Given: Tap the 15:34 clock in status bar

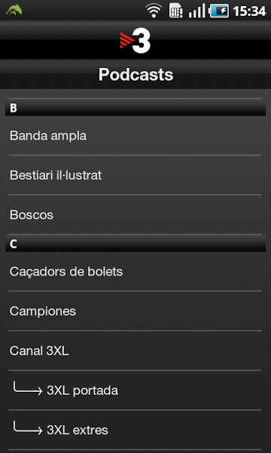Looking at the screenshot, I should [x=249, y=11].
